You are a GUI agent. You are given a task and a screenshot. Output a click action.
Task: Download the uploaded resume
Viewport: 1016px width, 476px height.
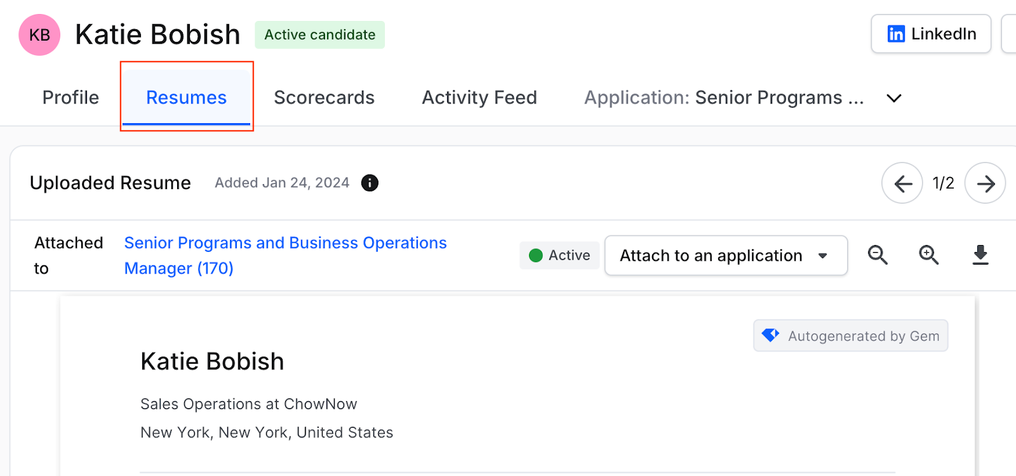point(980,255)
